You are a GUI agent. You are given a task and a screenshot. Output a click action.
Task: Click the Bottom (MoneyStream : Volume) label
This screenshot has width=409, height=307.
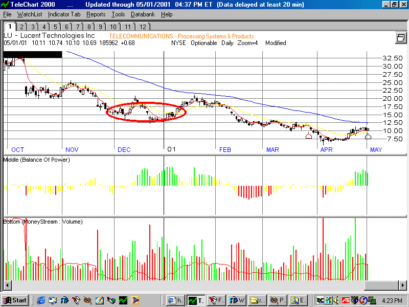point(43,222)
